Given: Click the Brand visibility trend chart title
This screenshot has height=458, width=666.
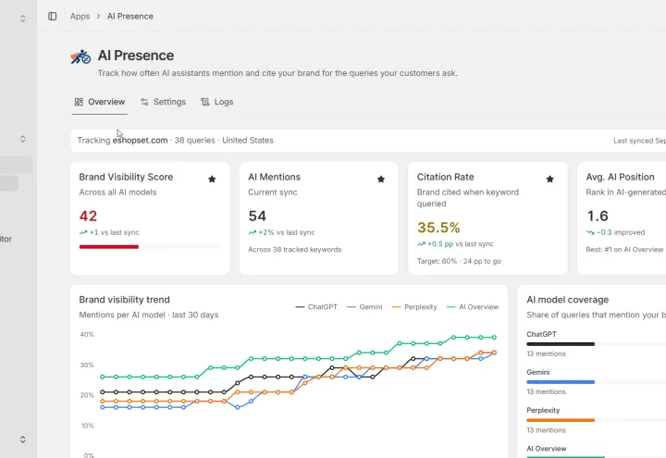Looking at the screenshot, I should click(x=124, y=300).
